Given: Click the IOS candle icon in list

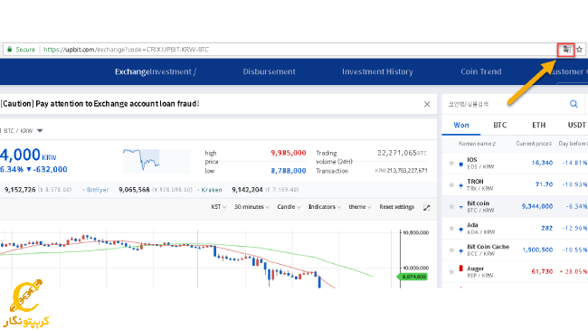Looking at the screenshot, I should click(460, 165).
